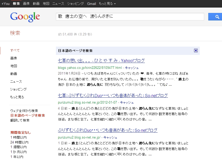Filter results by 動画 in left sidebar
The height and width of the screenshot is (159, 222).
pos(14,74)
